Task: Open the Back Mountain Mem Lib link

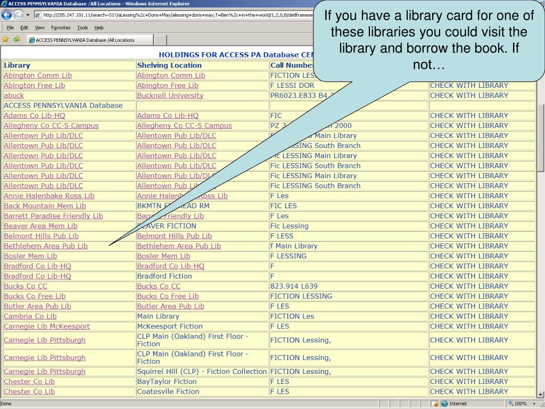Action: [x=45, y=206]
